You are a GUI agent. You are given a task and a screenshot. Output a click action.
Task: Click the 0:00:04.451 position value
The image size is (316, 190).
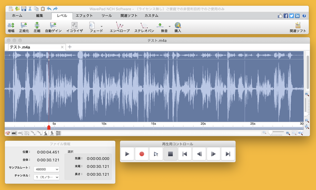48,152
